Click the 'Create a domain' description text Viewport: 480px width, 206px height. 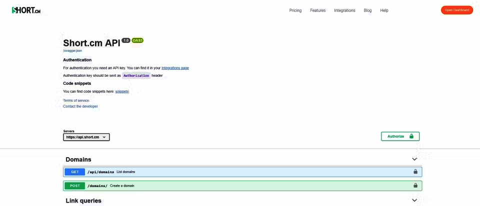pos(122,186)
